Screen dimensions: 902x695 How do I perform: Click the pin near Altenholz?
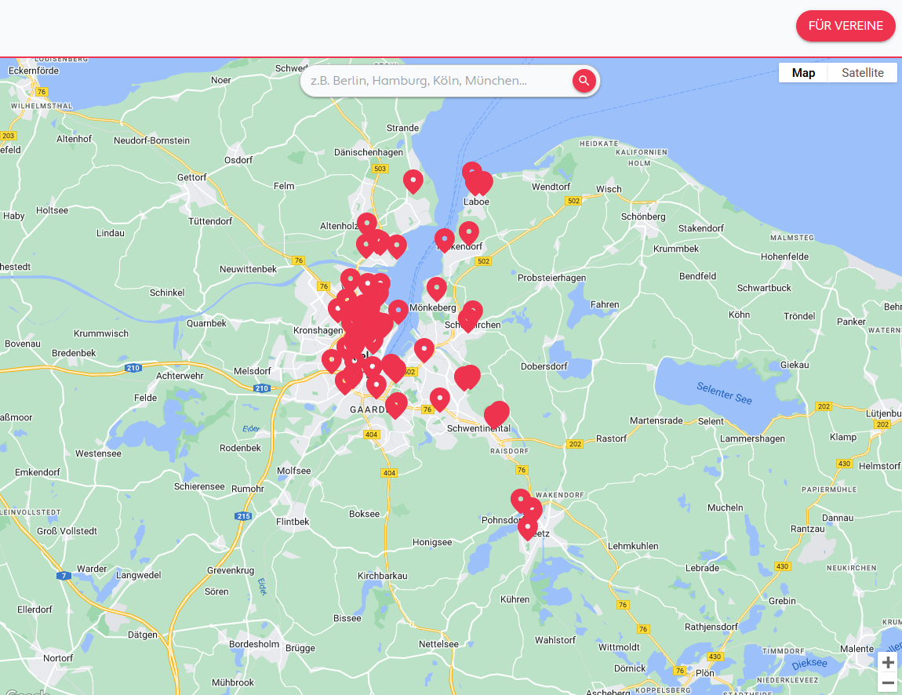(367, 224)
